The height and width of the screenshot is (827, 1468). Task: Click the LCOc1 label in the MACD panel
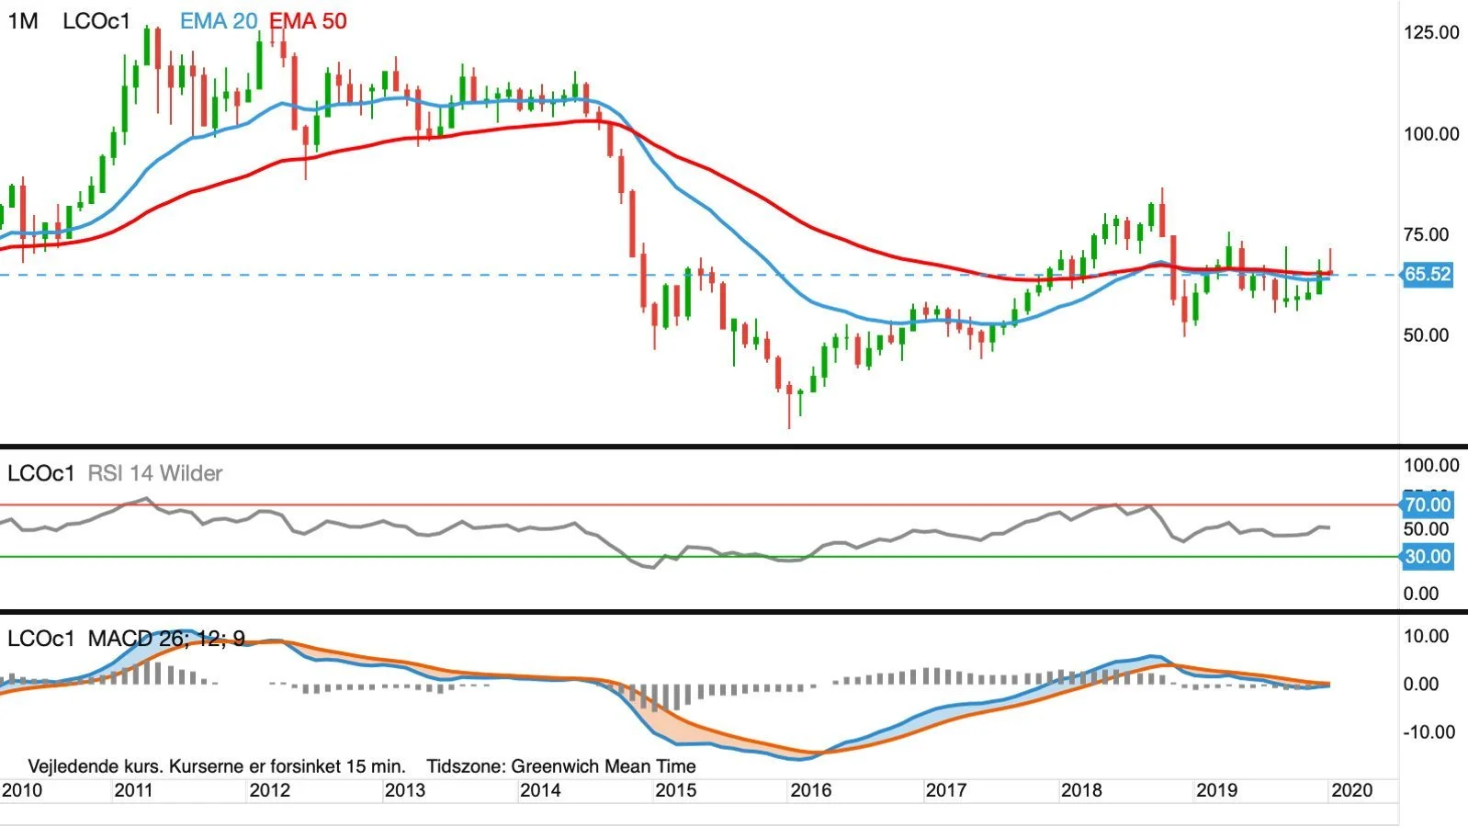pyautogui.click(x=41, y=638)
